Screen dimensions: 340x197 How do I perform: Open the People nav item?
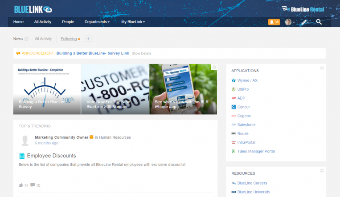[68, 22]
